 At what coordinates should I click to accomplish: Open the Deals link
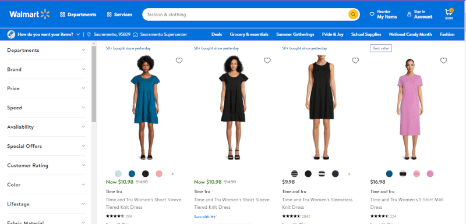pyautogui.click(x=217, y=34)
